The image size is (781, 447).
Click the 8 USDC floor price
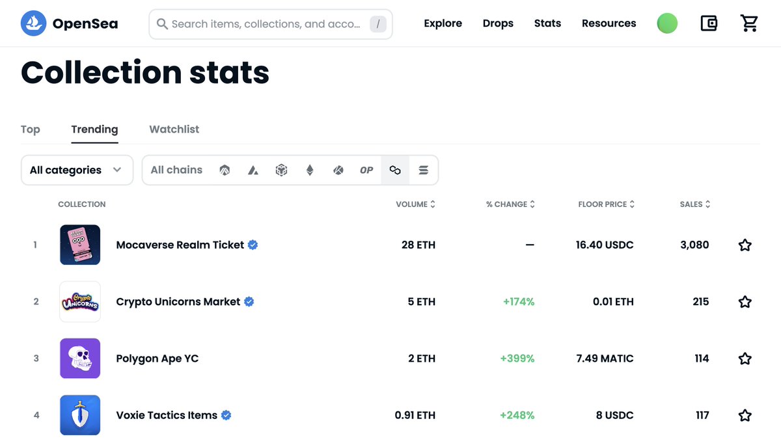coord(615,415)
